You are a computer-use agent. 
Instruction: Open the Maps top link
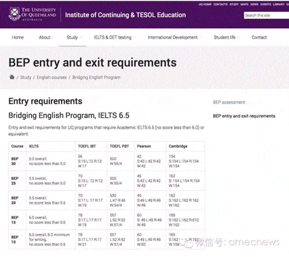[x=245, y=4]
